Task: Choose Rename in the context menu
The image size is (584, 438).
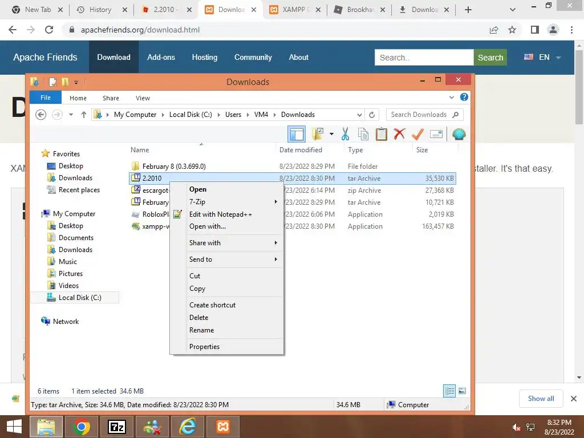Action: click(226, 330)
